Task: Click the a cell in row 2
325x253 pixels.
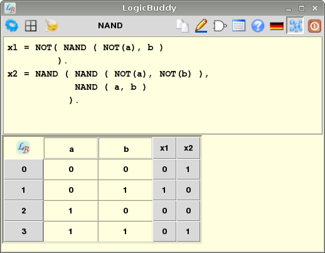Action: point(71,210)
